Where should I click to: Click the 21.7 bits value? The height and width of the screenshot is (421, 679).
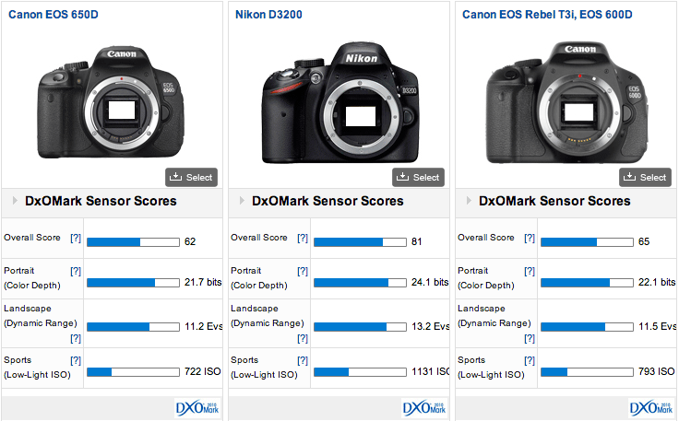pyautogui.click(x=203, y=282)
